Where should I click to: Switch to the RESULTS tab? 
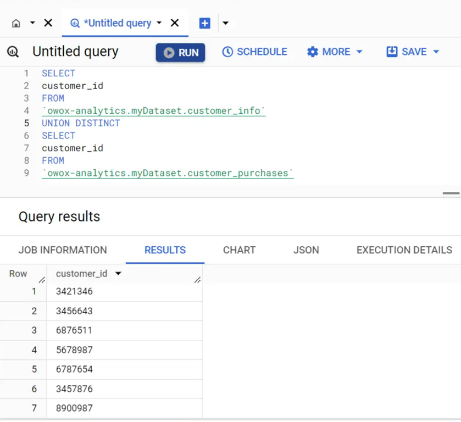coord(165,250)
